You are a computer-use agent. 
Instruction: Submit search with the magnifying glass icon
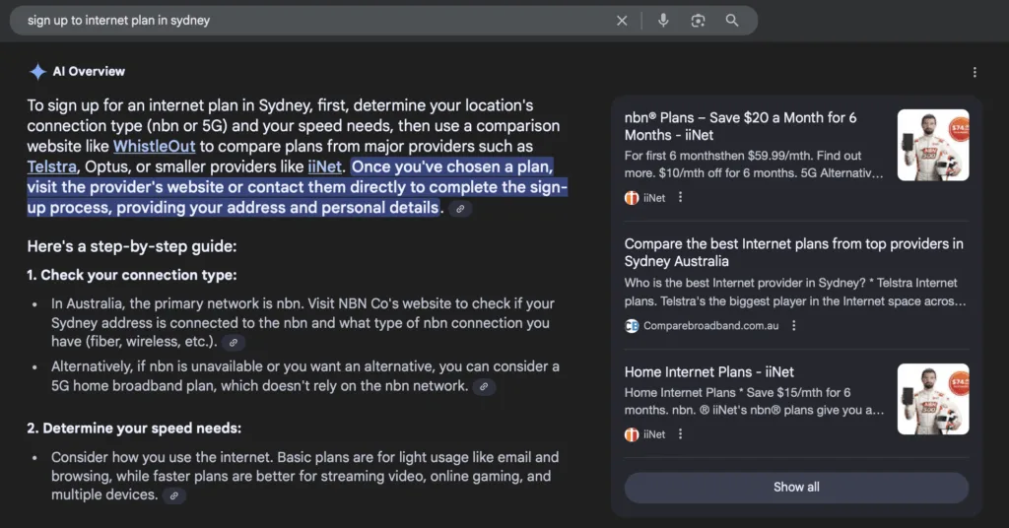(732, 21)
